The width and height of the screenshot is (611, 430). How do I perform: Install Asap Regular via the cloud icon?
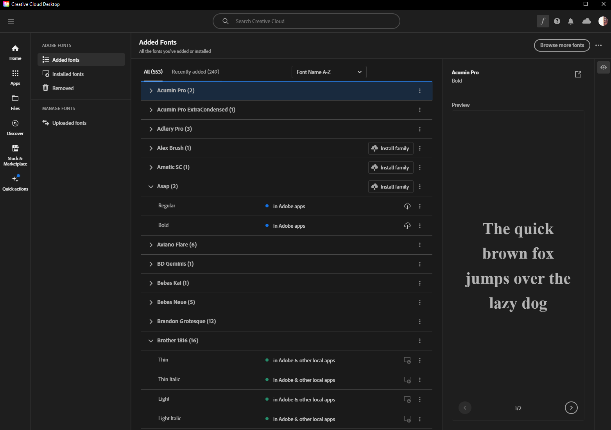tap(407, 206)
